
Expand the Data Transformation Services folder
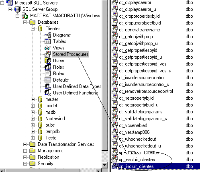point(25,144)
